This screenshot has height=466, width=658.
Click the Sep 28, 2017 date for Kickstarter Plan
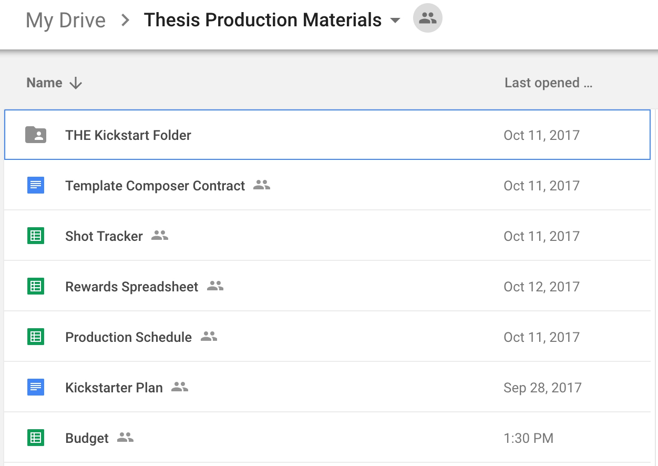pos(543,388)
